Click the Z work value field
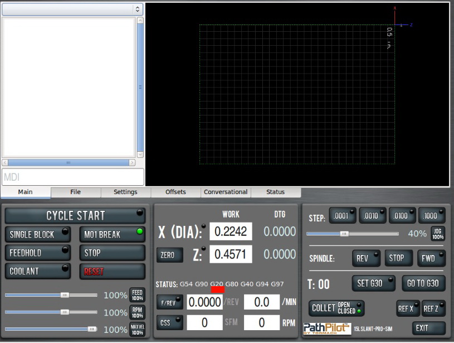This screenshot has height=343, width=454. click(231, 254)
